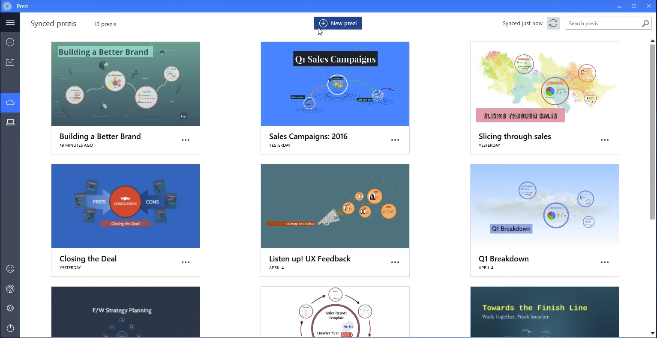Click "YESTERDAY" under Closing the Deal

pos(70,268)
